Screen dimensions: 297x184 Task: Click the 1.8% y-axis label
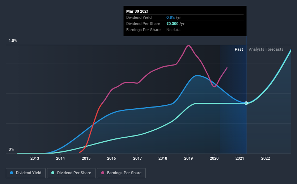point(13,41)
